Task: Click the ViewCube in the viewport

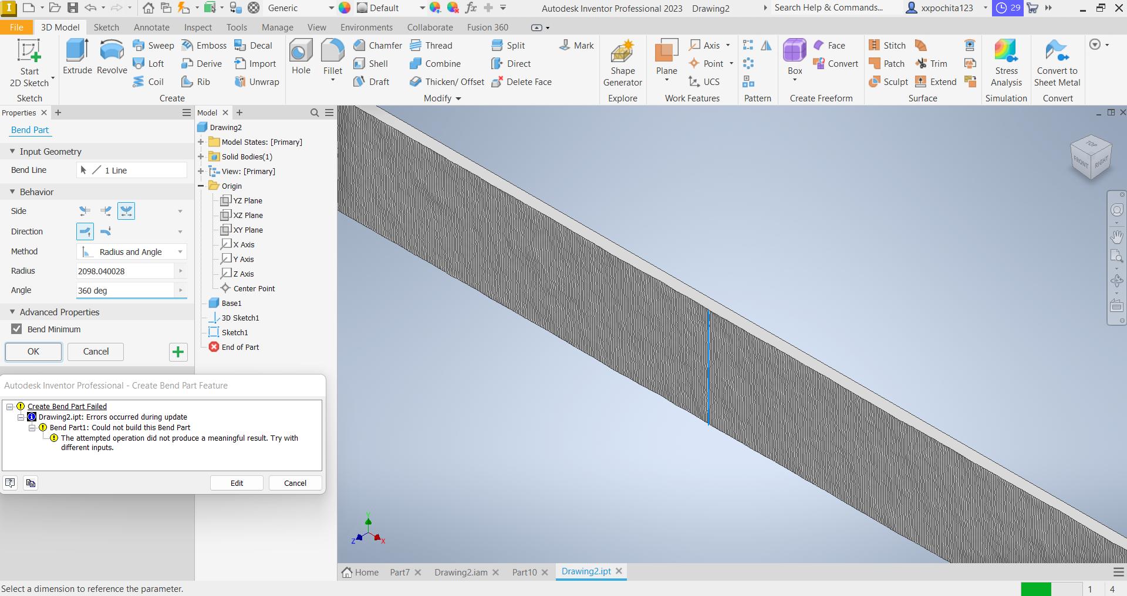Action: (x=1091, y=158)
